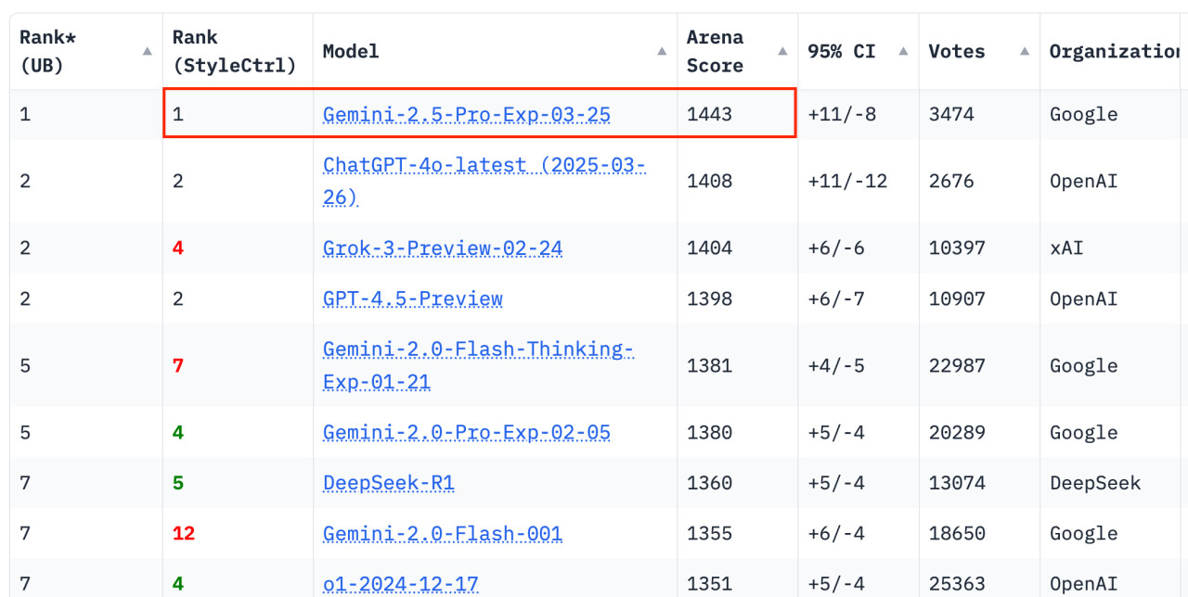Click the xAI organization cell

click(1066, 248)
